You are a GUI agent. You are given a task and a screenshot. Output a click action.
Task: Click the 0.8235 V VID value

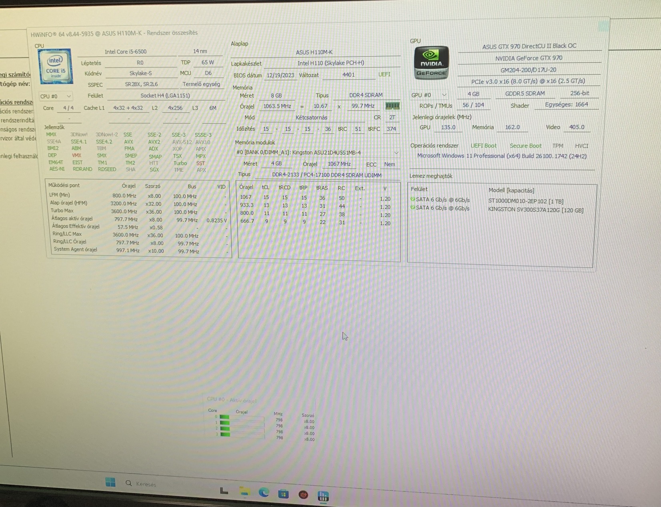tap(216, 220)
